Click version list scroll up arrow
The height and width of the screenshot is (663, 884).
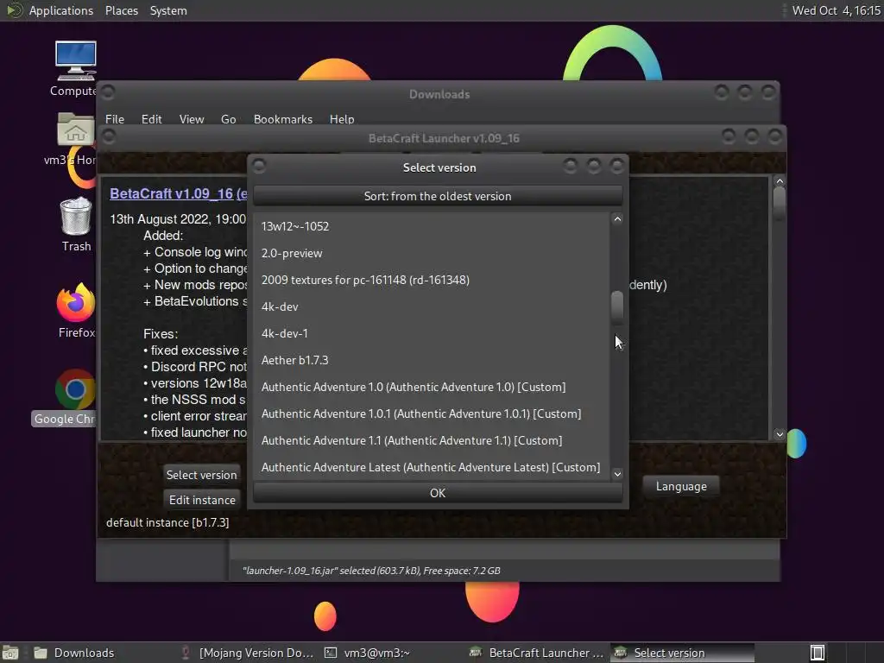point(617,219)
